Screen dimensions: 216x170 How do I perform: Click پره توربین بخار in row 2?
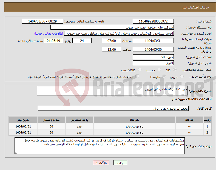point(134,132)
